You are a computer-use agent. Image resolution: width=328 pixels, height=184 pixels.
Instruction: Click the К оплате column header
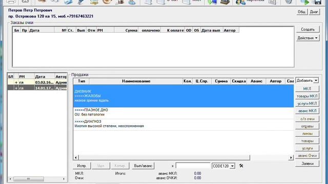point(173,30)
